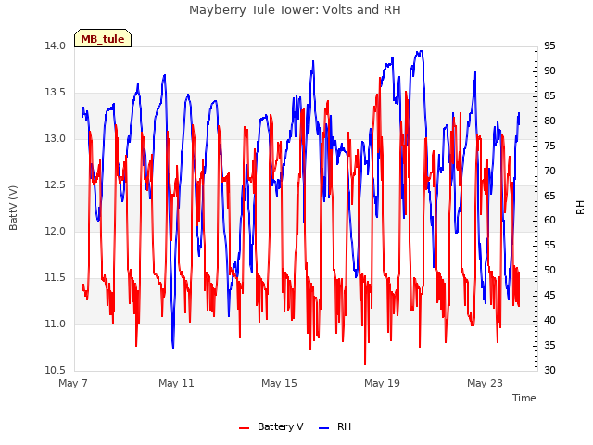Toggle the Battery V legend entry

[x=271, y=426]
